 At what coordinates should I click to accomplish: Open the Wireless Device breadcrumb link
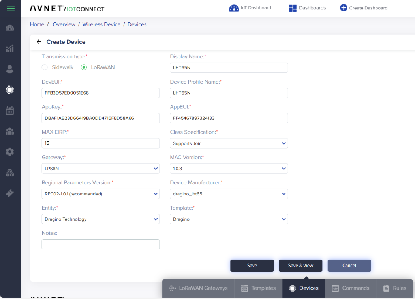coord(101,24)
